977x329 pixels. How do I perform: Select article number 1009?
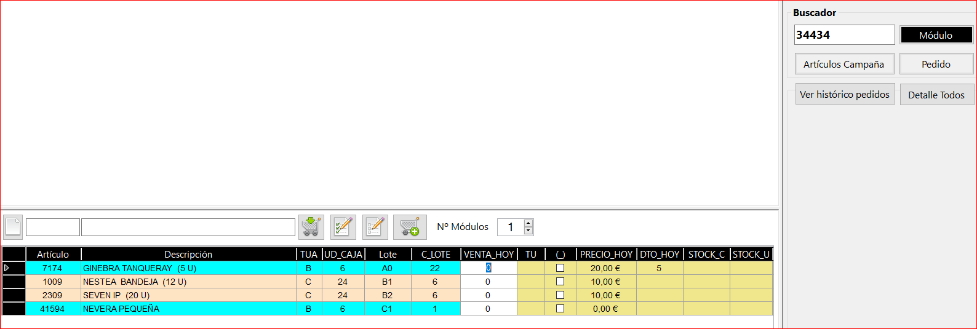tap(52, 282)
